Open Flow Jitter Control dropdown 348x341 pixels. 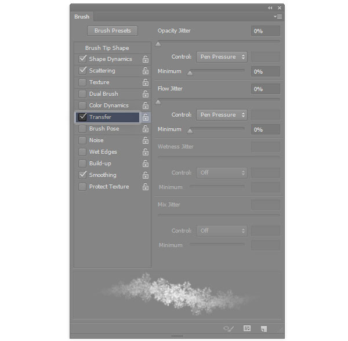tap(222, 115)
